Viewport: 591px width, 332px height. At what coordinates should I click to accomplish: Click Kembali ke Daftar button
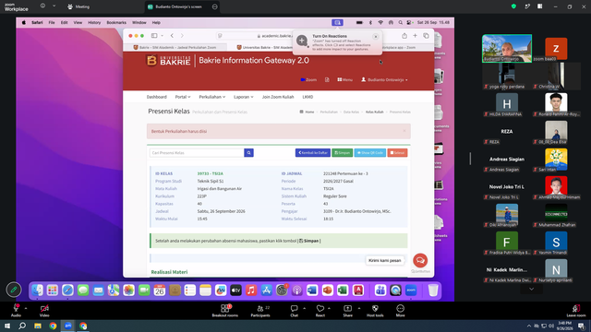(313, 153)
